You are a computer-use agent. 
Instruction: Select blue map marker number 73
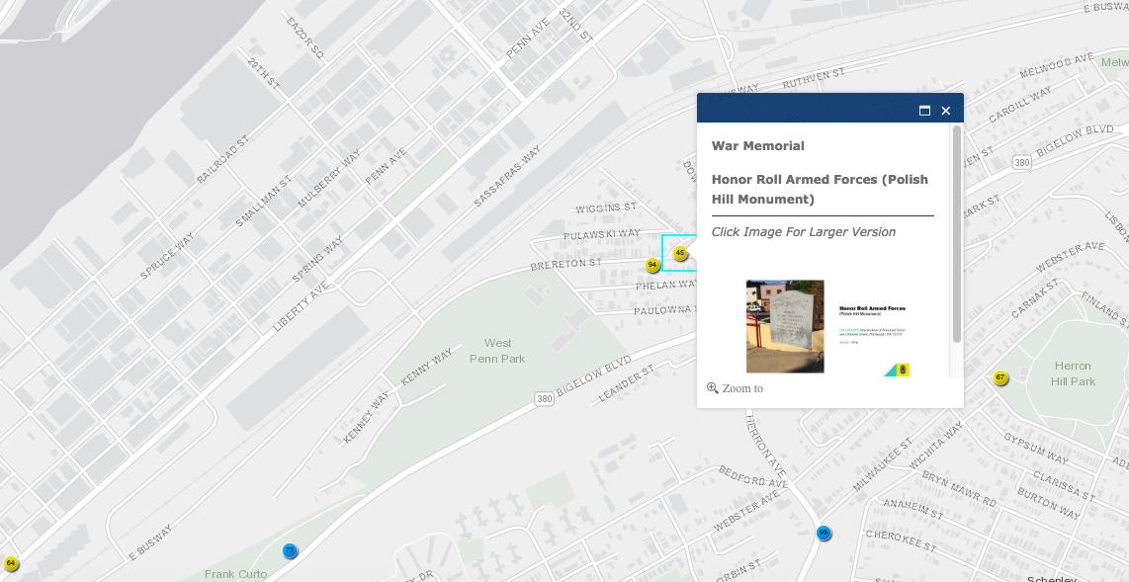pyautogui.click(x=290, y=550)
